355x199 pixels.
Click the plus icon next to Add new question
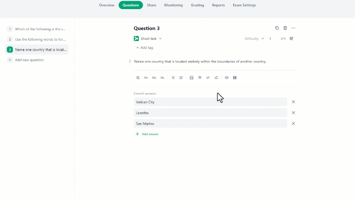[x=10, y=60]
